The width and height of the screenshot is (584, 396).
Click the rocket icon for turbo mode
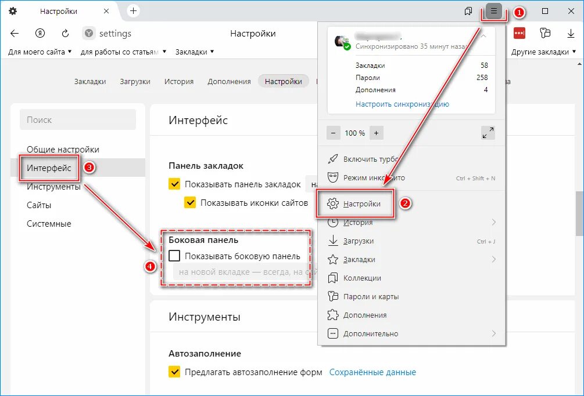pos(332,159)
